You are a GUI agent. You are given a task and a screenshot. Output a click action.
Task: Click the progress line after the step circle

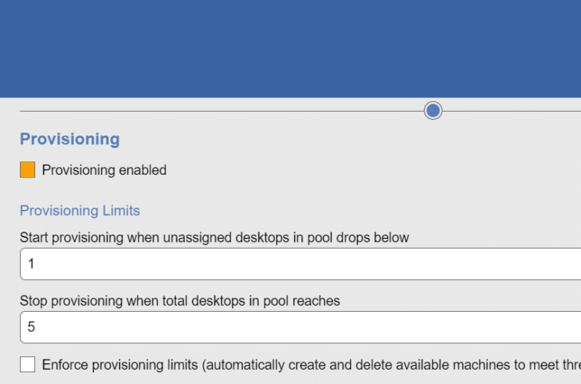[511, 111]
